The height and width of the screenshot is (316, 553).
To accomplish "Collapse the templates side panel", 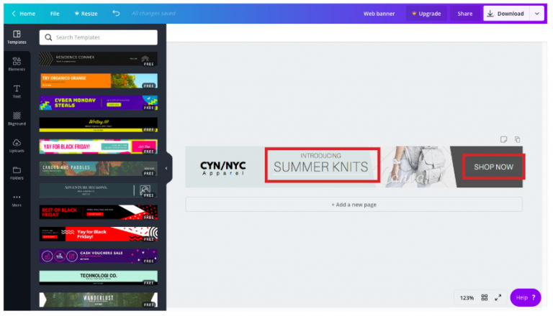I will (166, 168).
